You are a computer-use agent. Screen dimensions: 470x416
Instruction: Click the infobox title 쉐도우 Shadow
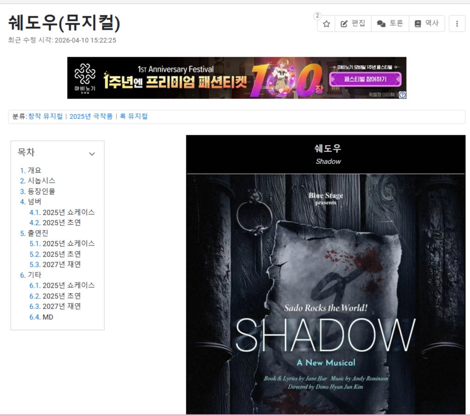tap(328, 154)
